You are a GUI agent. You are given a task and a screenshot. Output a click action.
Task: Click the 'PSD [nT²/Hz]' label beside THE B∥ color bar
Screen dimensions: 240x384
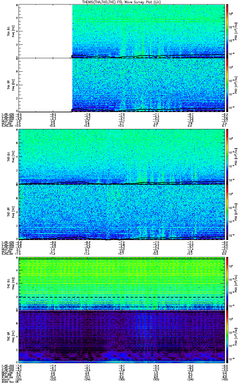click(x=236, y=337)
